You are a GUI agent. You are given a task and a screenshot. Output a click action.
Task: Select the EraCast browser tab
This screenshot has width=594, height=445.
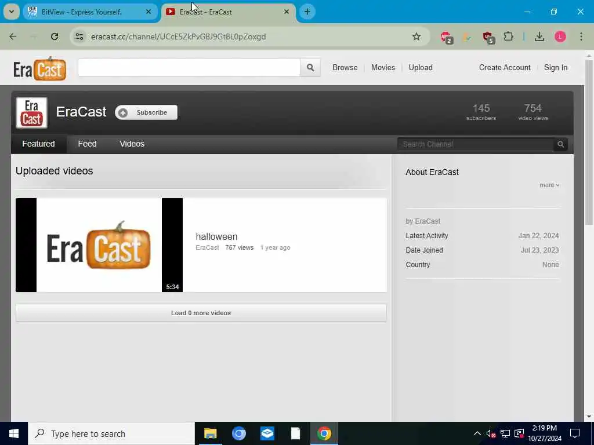228,12
